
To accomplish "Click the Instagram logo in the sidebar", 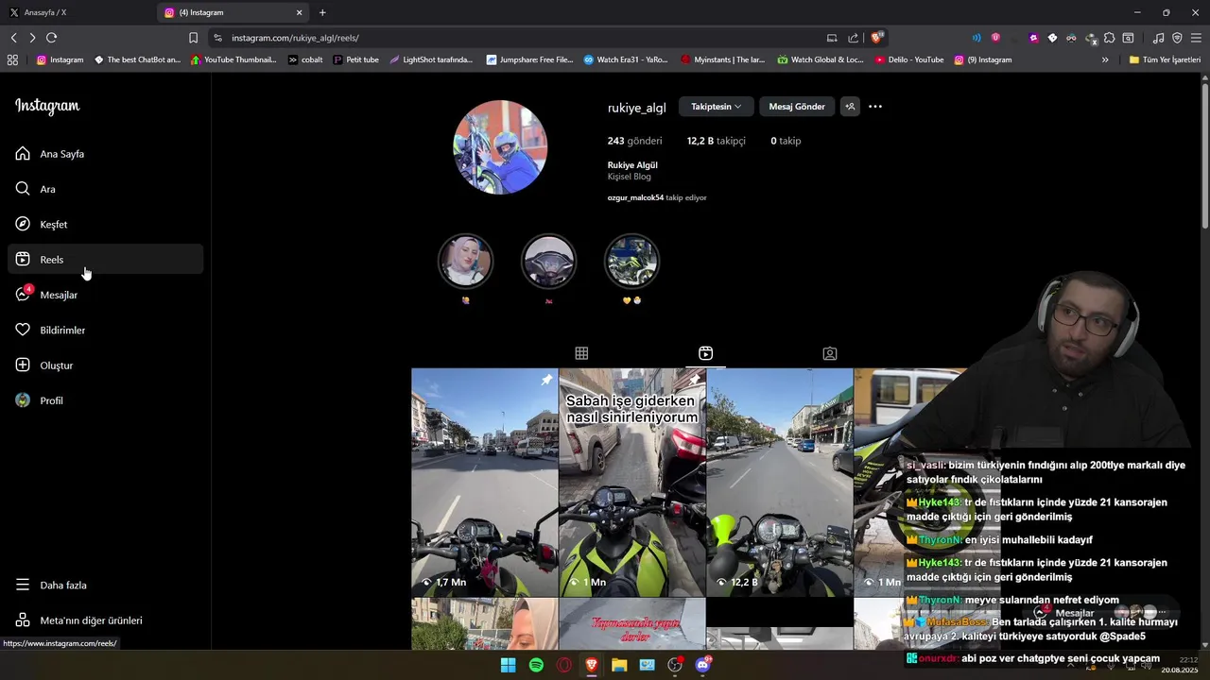I will point(47,106).
